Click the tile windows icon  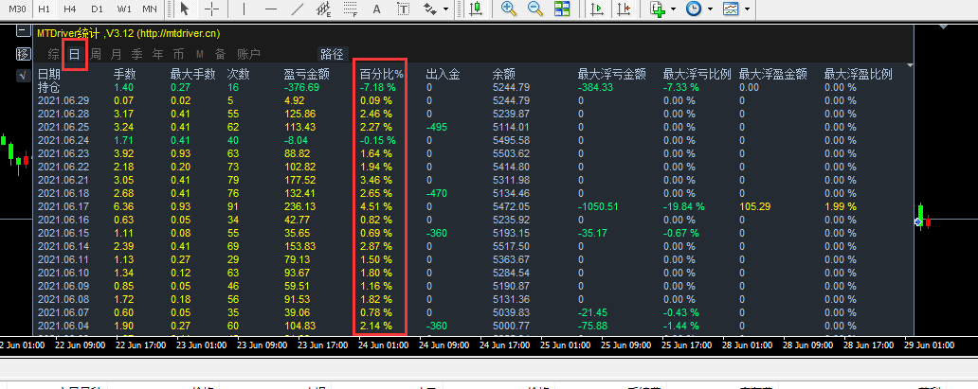tap(562, 9)
